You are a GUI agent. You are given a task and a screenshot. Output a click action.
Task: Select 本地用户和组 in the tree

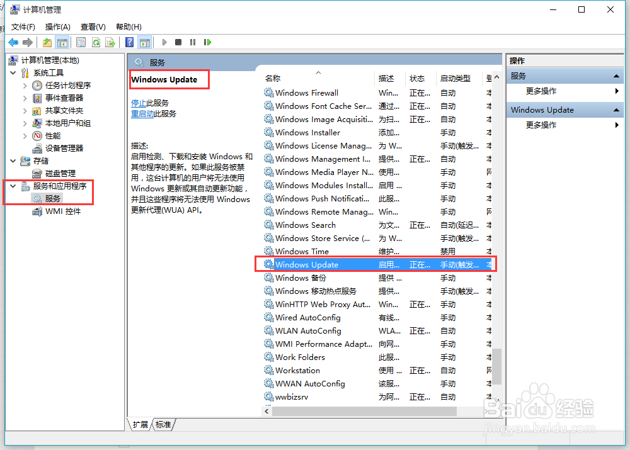(68, 123)
